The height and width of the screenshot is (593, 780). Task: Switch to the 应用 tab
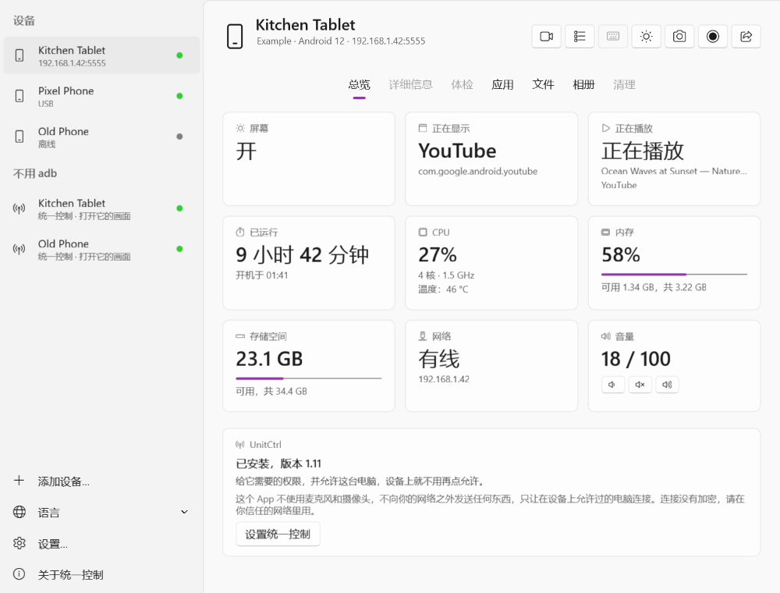(x=502, y=85)
